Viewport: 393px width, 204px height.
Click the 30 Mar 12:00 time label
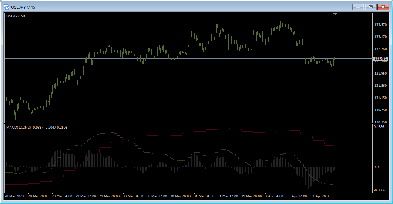click(157, 196)
